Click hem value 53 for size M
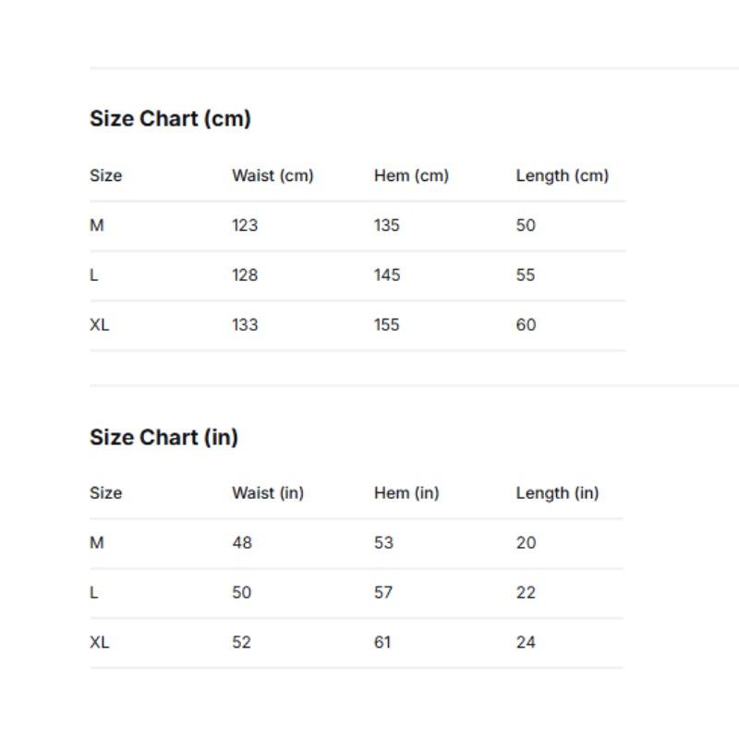The height and width of the screenshot is (739, 739). pos(383,542)
